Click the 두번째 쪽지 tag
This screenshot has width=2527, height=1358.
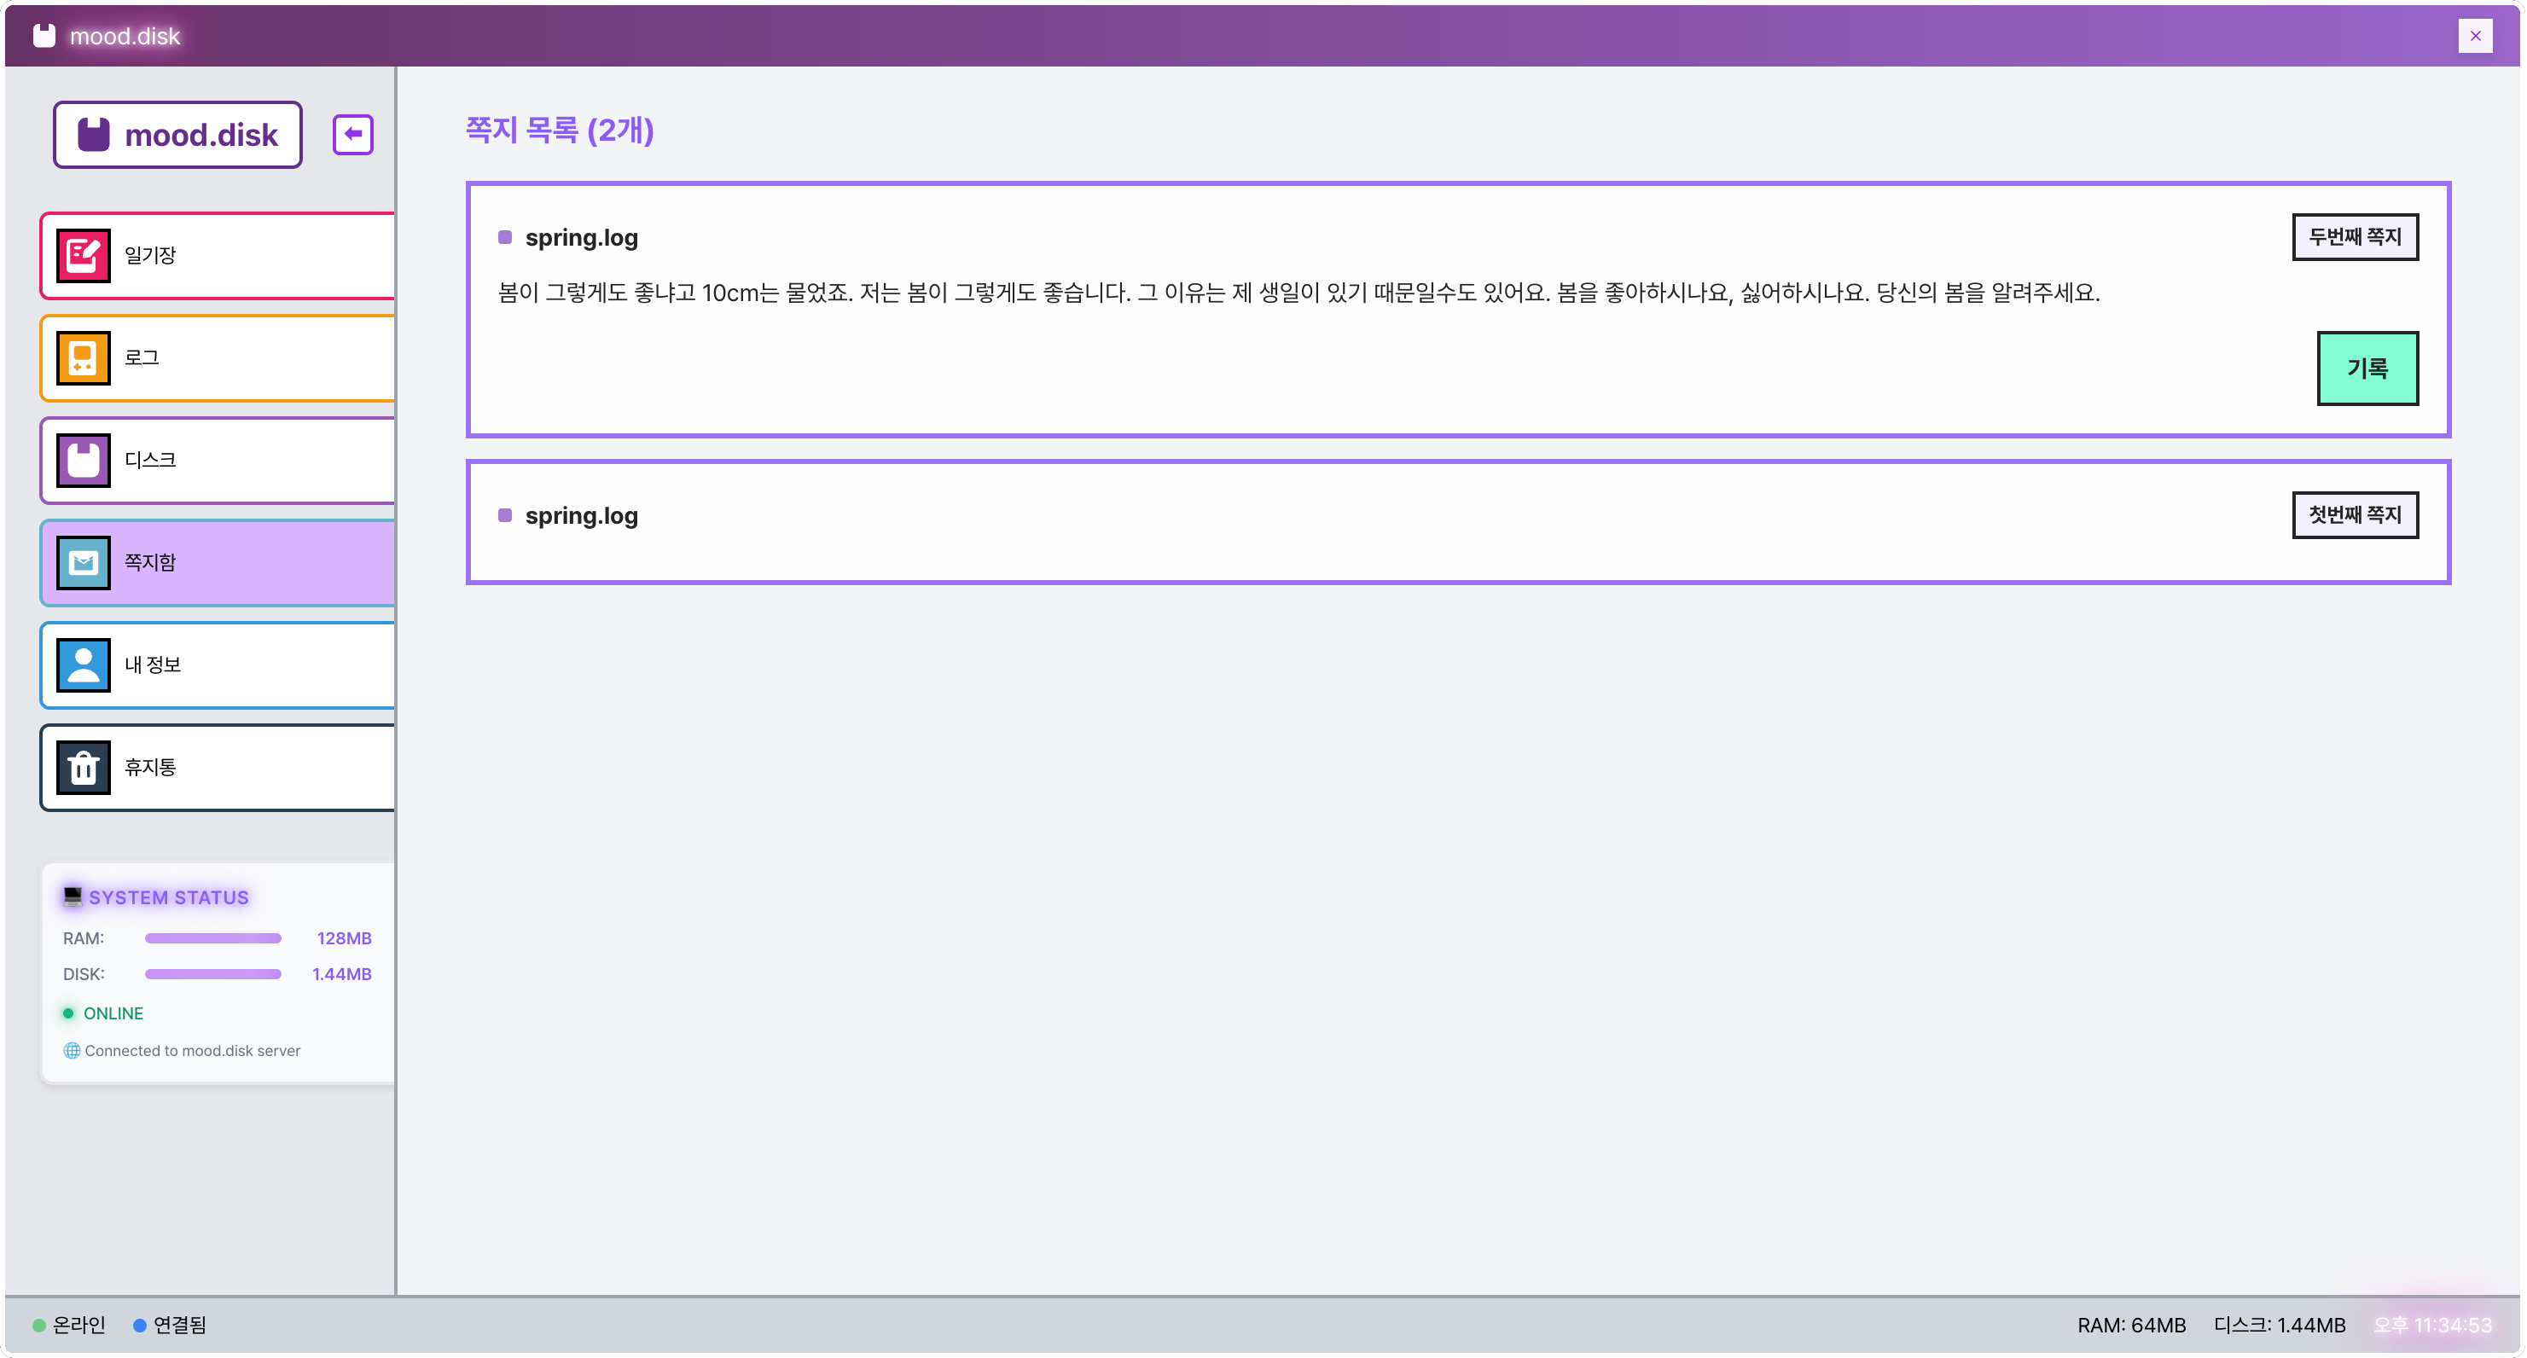(2355, 237)
